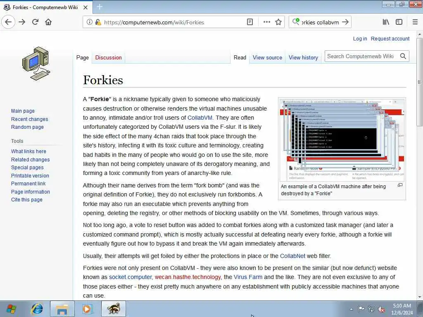Reload the page with the refresh icon
This screenshot has width=423, height=317.
(36, 22)
